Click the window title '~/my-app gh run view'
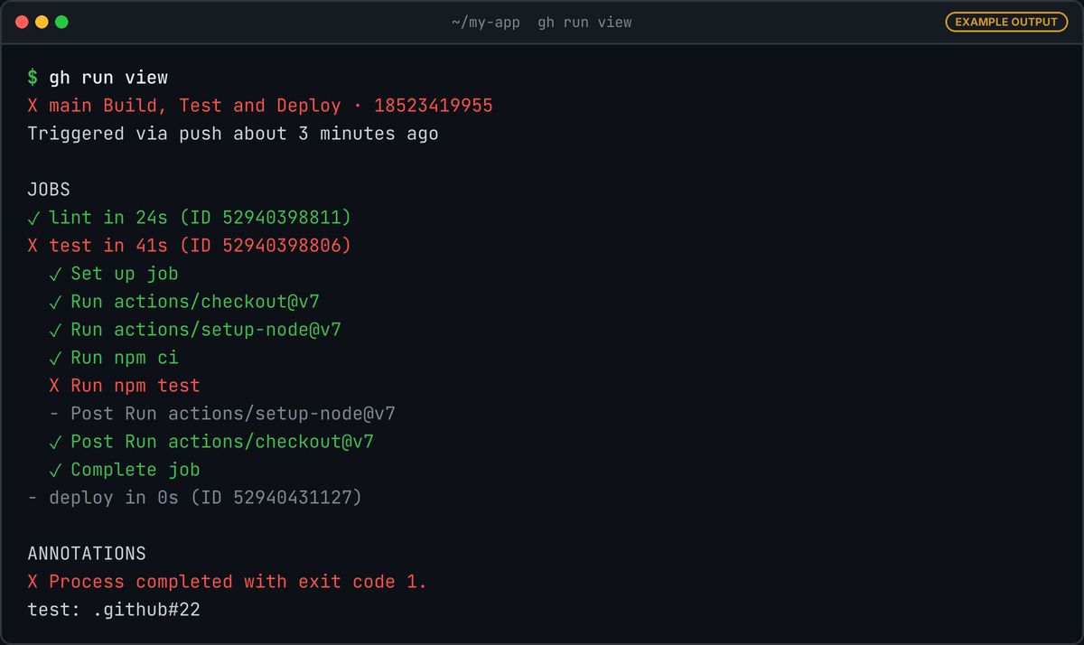The image size is (1084, 645). point(541,22)
